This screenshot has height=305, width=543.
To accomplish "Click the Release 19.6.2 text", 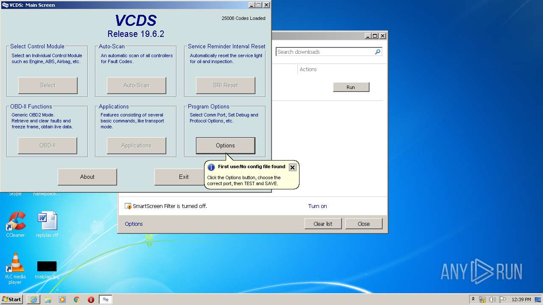I will coord(136,34).
